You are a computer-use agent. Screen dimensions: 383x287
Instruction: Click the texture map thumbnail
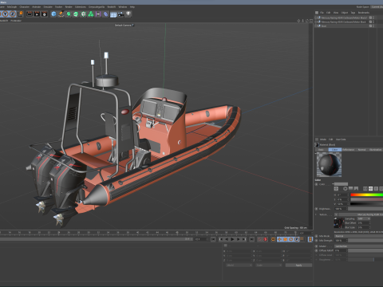339,223
